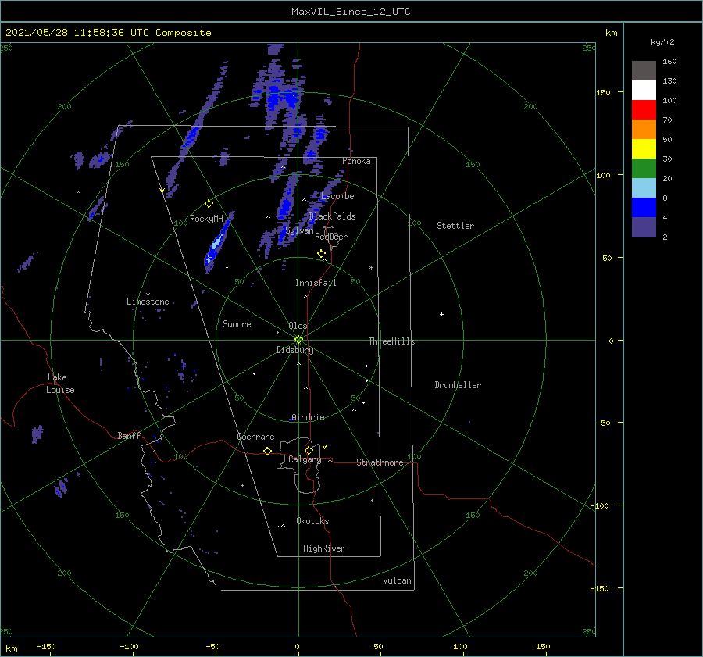The height and width of the screenshot is (657, 703).
Task: Click the Blackfalds town label
Action: click(332, 216)
